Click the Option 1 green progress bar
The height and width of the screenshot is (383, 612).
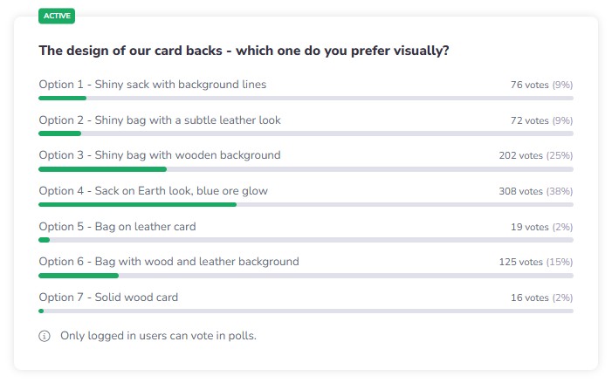[62, 98]
